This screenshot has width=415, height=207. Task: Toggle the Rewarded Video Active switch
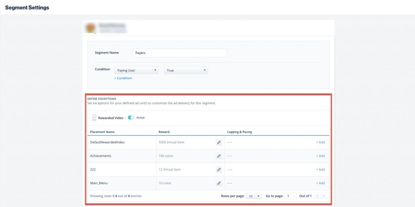click(131, 118)
